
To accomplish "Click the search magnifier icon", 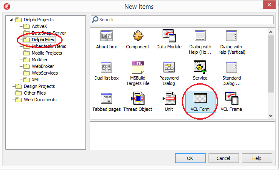I will pyautogui.click(x=95, y=20).
